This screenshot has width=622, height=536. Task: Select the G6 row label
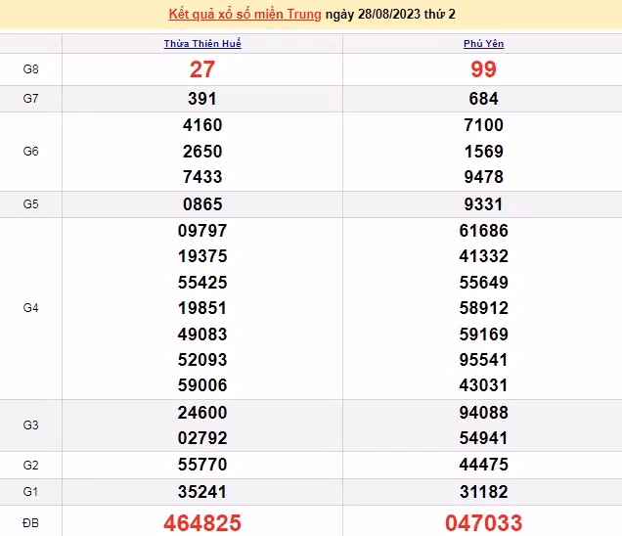(30, 152)
